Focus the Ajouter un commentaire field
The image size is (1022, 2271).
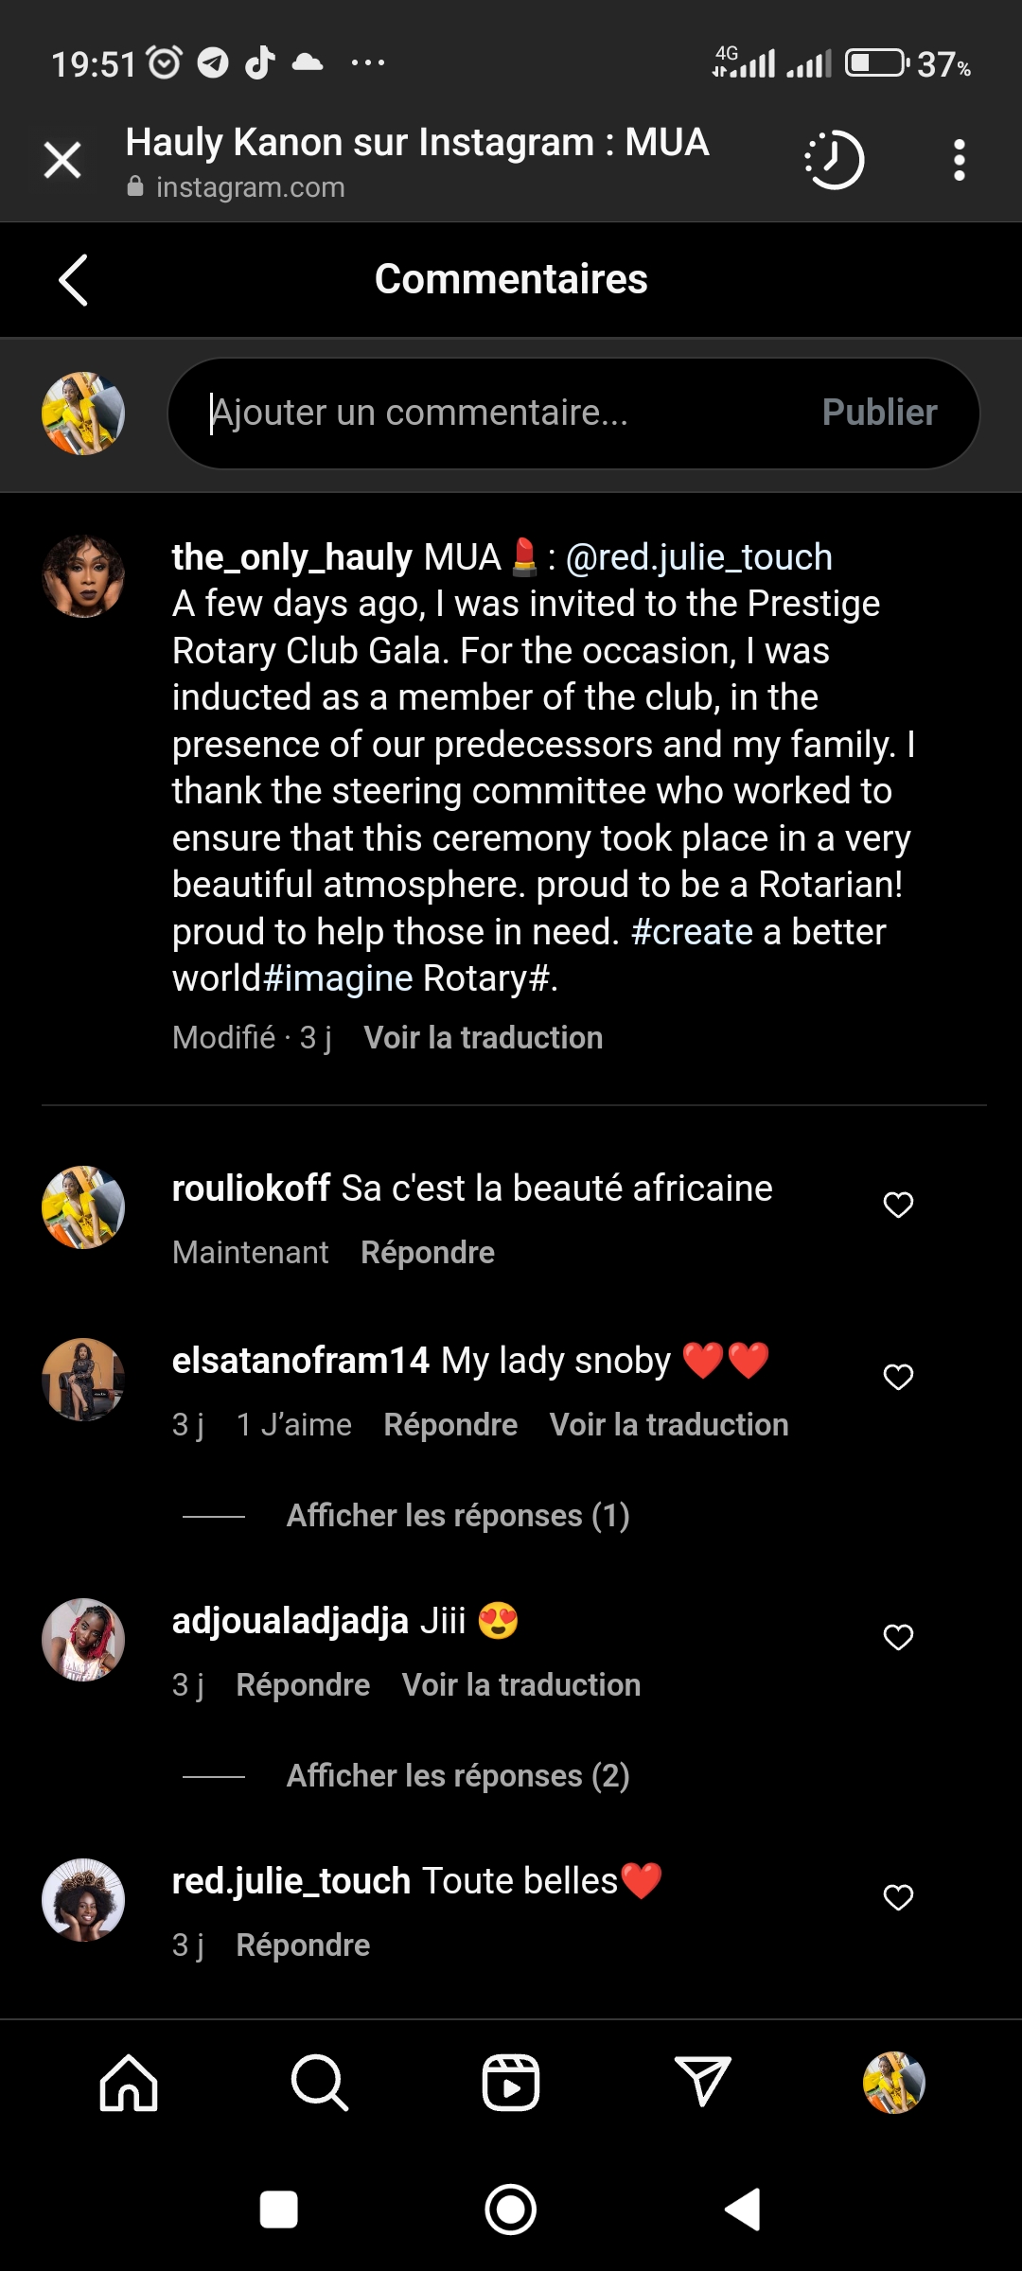pyautogui.click(x=492, y=414)
